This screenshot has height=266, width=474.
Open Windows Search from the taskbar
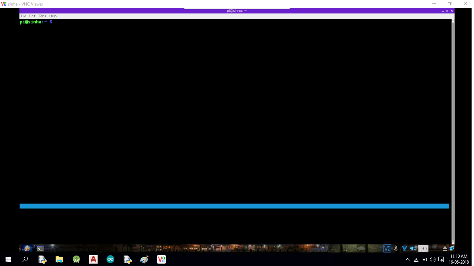(x=25, y=259)
